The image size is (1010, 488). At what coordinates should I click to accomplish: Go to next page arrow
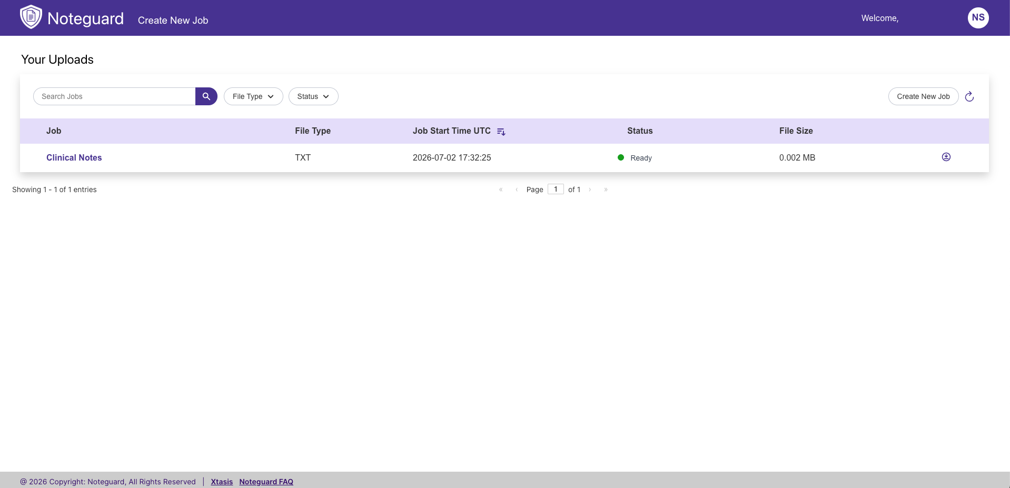click(590, 190)
